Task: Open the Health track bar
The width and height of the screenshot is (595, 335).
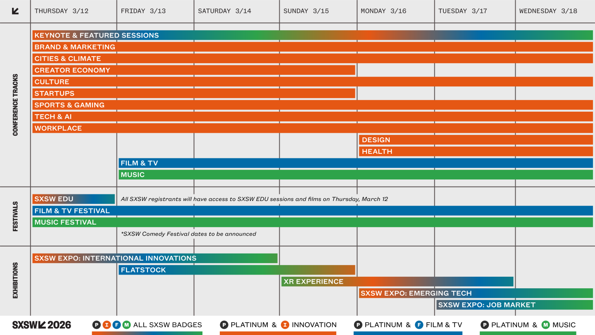Action: [x=476, y=151]
